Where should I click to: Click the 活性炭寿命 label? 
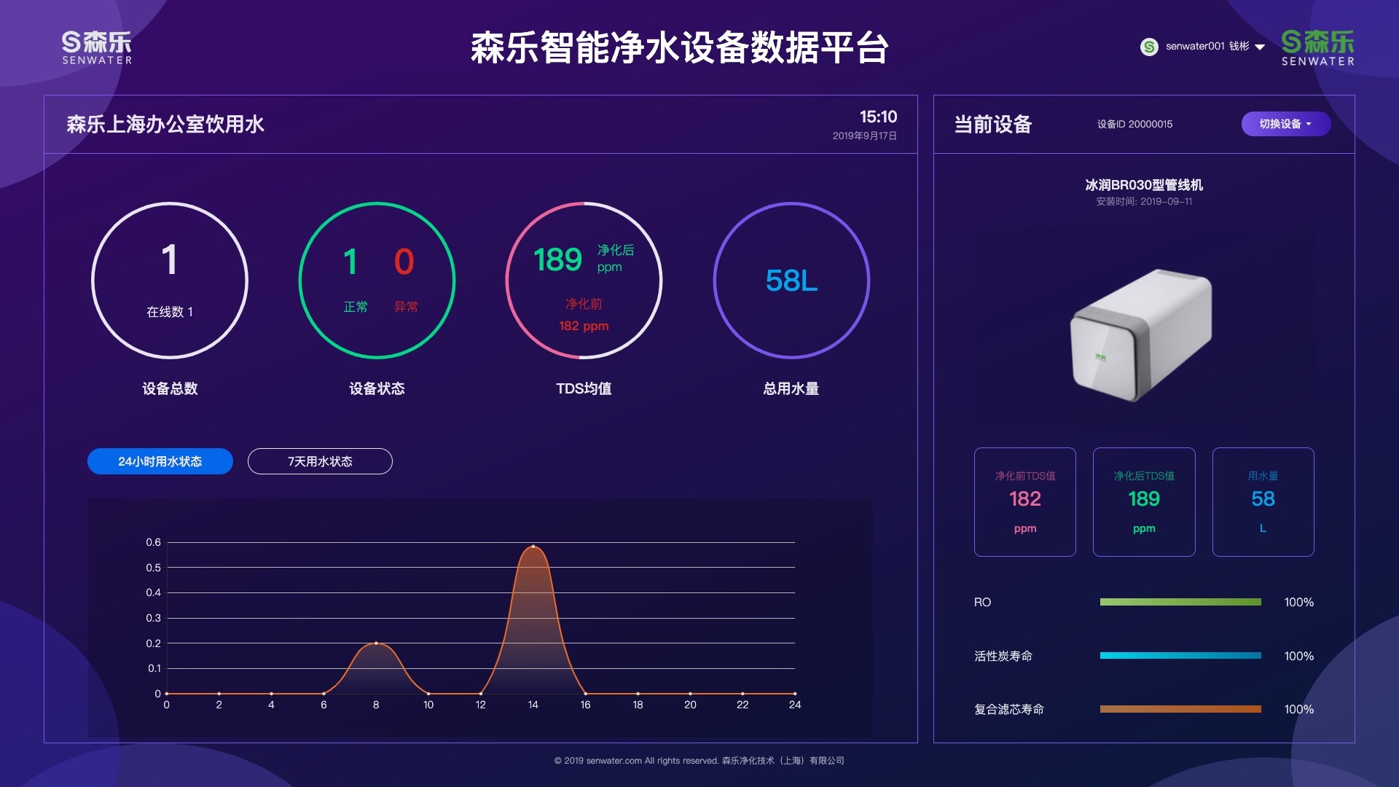tap(1003, 657)
